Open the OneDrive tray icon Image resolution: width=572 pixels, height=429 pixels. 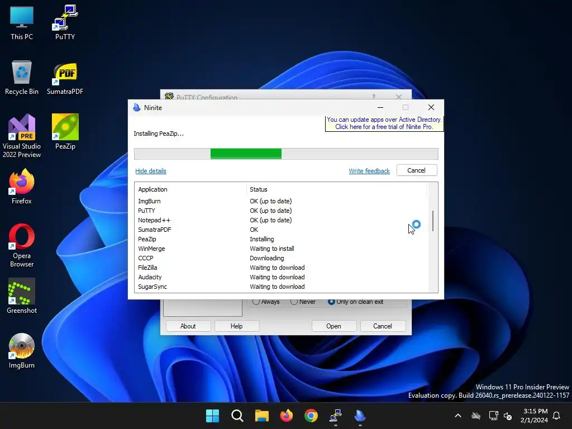pos(476,416)
